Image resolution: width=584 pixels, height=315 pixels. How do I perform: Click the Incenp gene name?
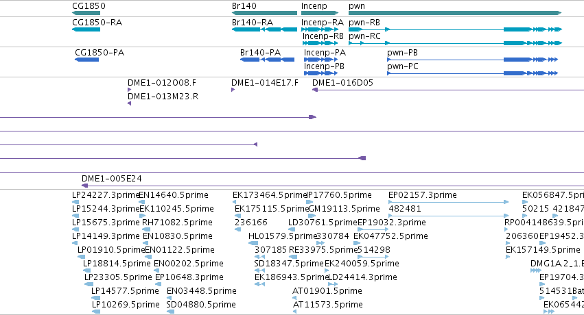coord(314,6)
